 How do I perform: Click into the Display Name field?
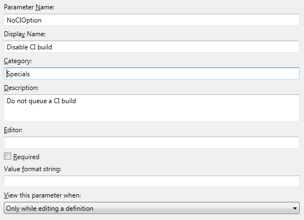[152, 47]
